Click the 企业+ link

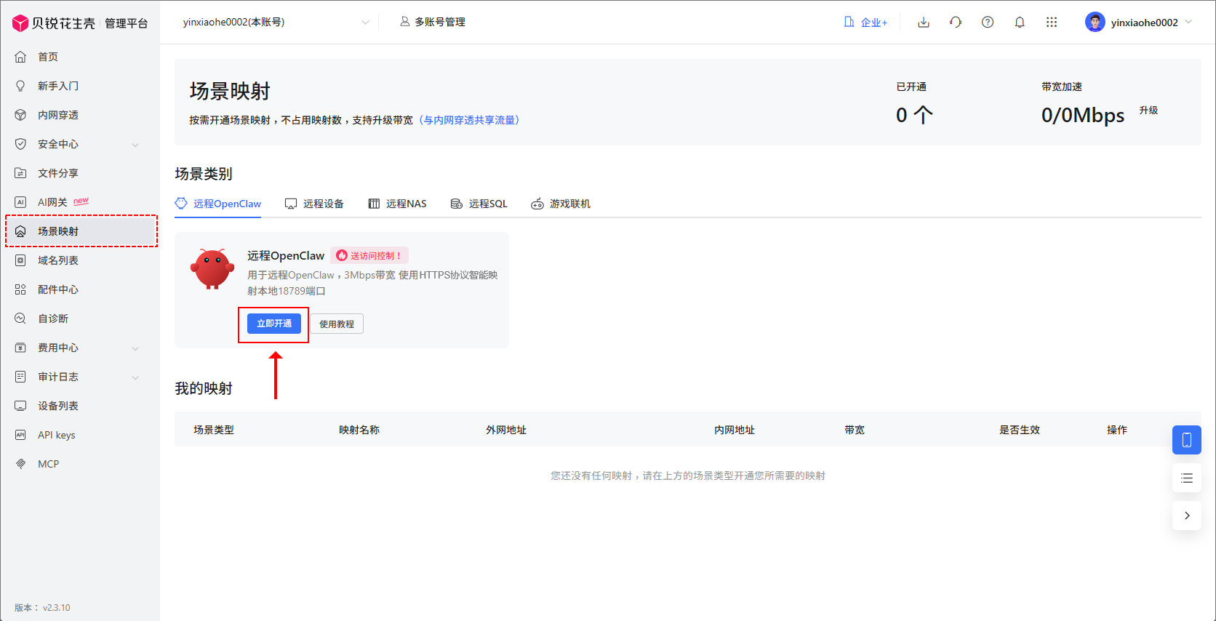point(865,22)
